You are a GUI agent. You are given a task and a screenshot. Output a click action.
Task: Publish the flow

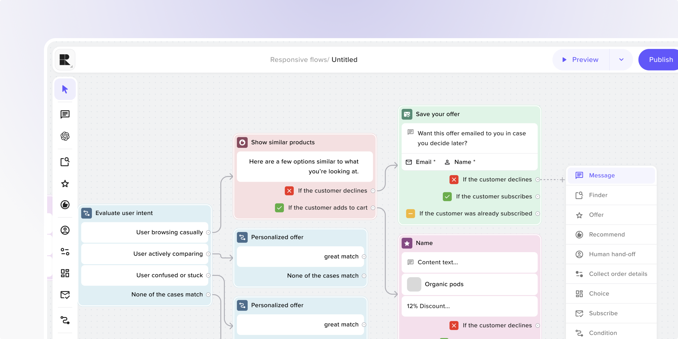(659, 60)
